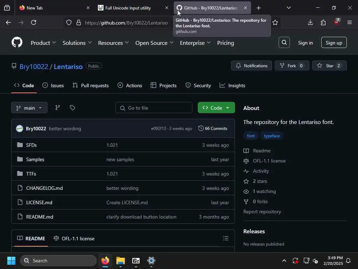The image size is (358, 269).
Task: Expand the Product menu
Action: click(43, 43)
